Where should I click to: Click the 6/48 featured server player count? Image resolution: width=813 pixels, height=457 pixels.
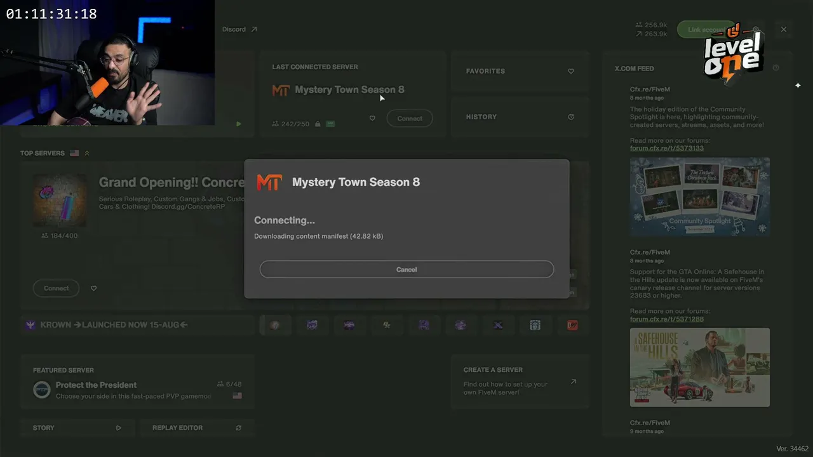point(229,384)
